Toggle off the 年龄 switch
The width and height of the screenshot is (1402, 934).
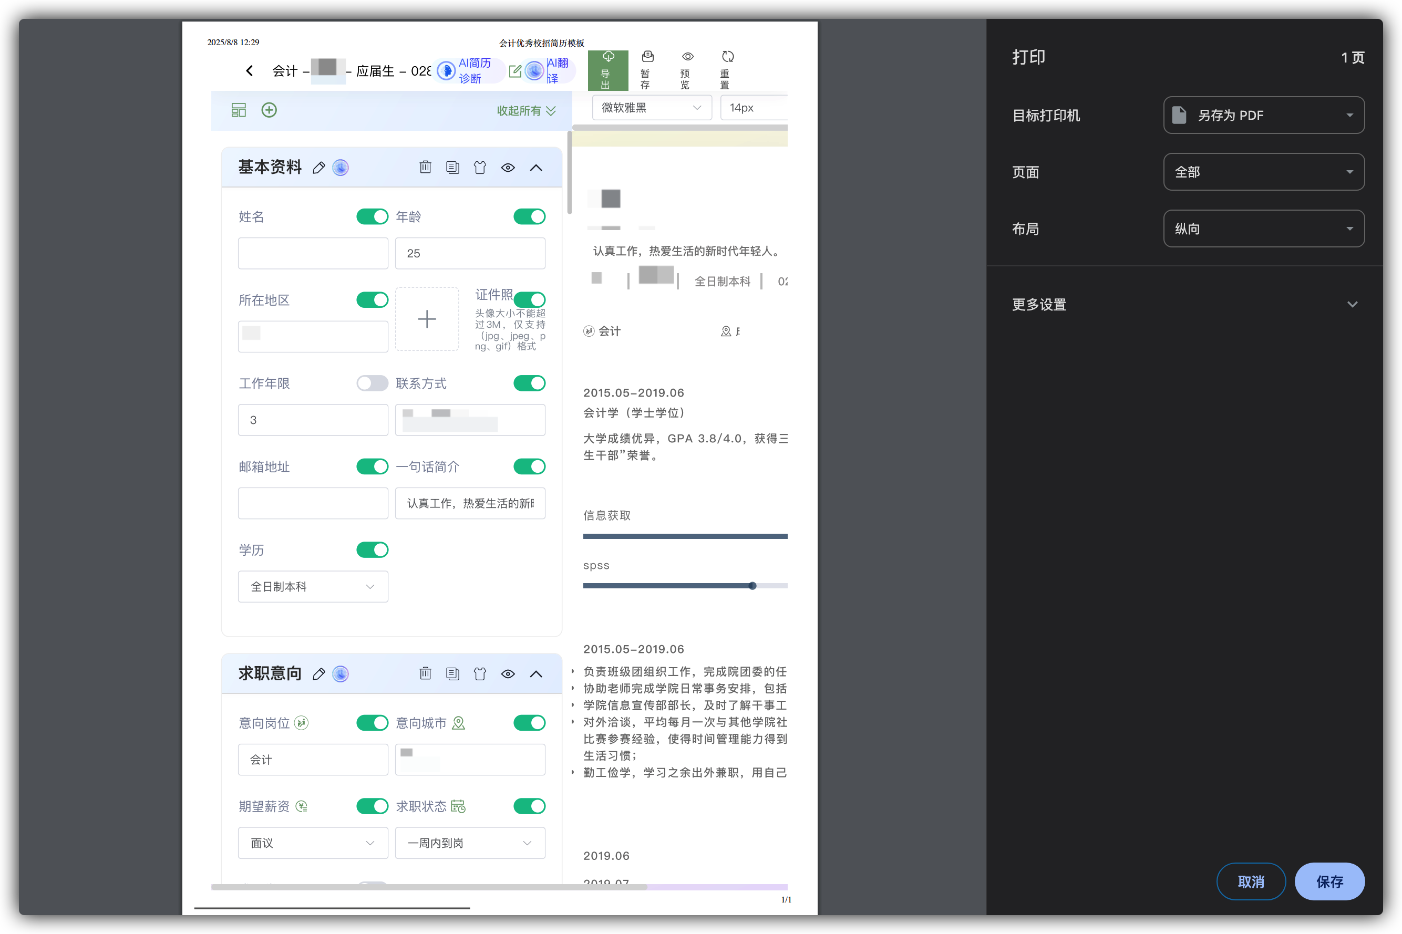pos(529,216)
